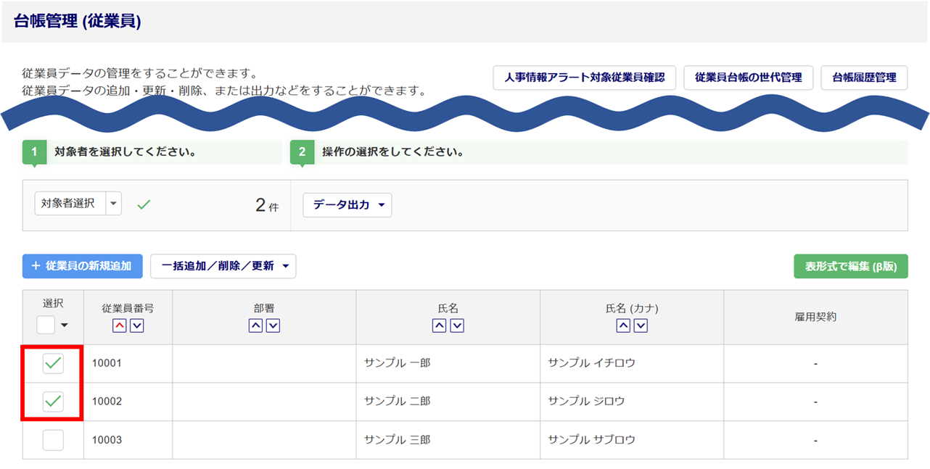This screenshot has height=469, width=930.
Task: Open 表形式で編集 (β版) editor
Action: [x=851, y=266]
